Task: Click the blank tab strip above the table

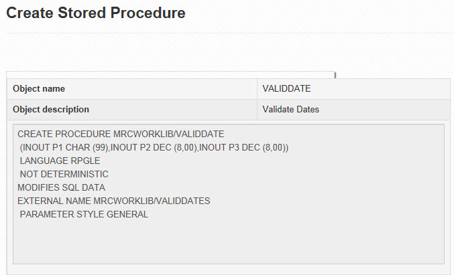Action: [x=170, y=75]
